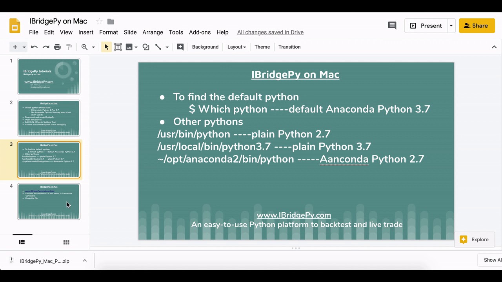
Task: Click the Undo arrow
Action: pyautogui.click(x=34, y=47)
